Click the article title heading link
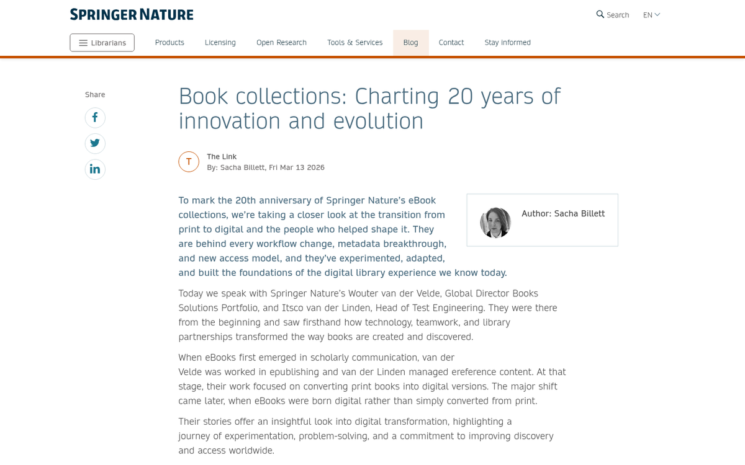The height and width of the screenshot is (465, 745). [369, 108]
